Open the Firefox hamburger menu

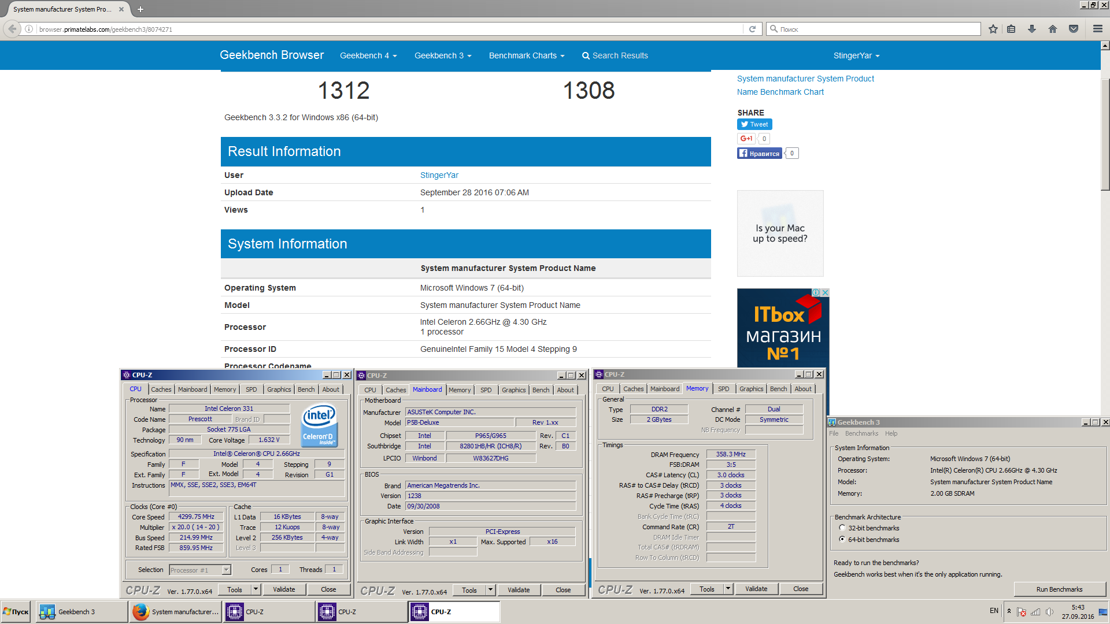click(1097, 29)
